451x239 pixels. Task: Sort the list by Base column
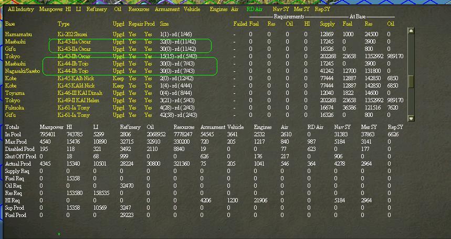click(10, 24)
